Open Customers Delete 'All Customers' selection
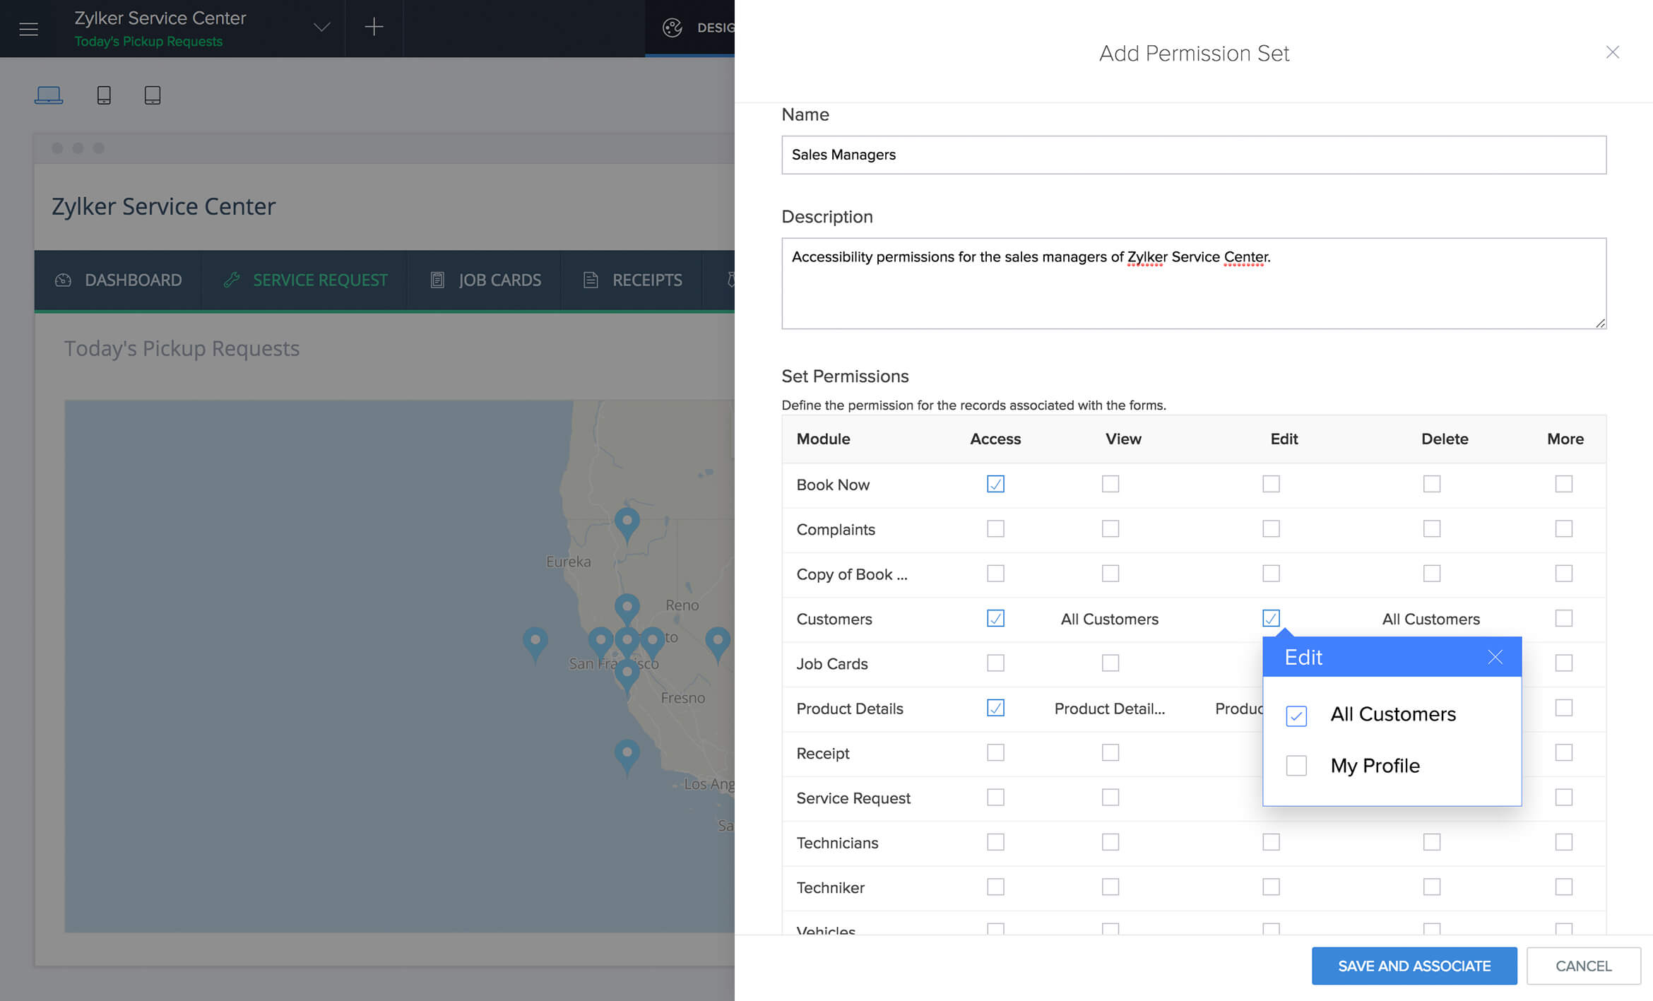The width and height of the screenshot is (1653, 1001). 1431,619
